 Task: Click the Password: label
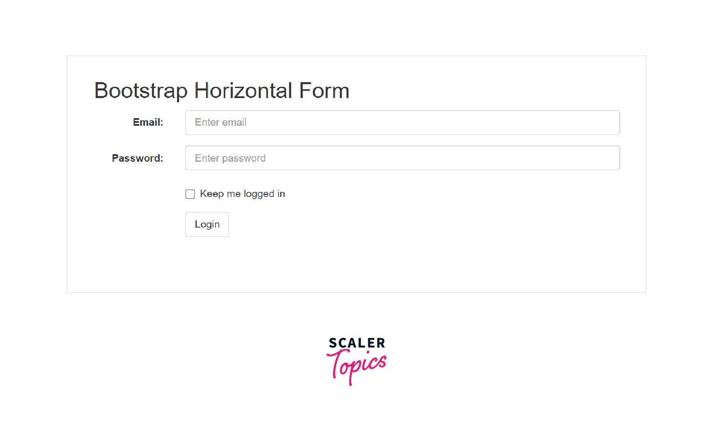click(137, 158)
